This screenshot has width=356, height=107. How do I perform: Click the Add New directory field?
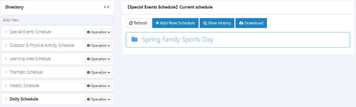(57, 20)
